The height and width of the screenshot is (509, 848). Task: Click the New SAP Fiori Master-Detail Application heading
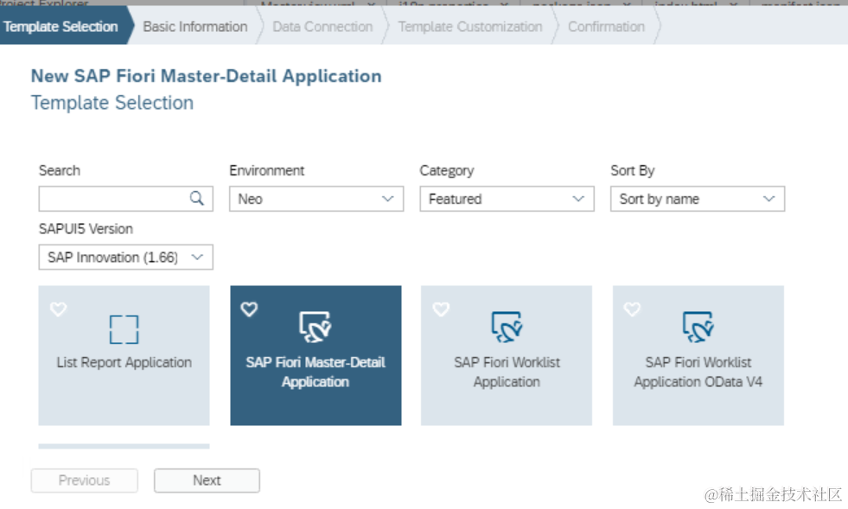pos(206,76)
